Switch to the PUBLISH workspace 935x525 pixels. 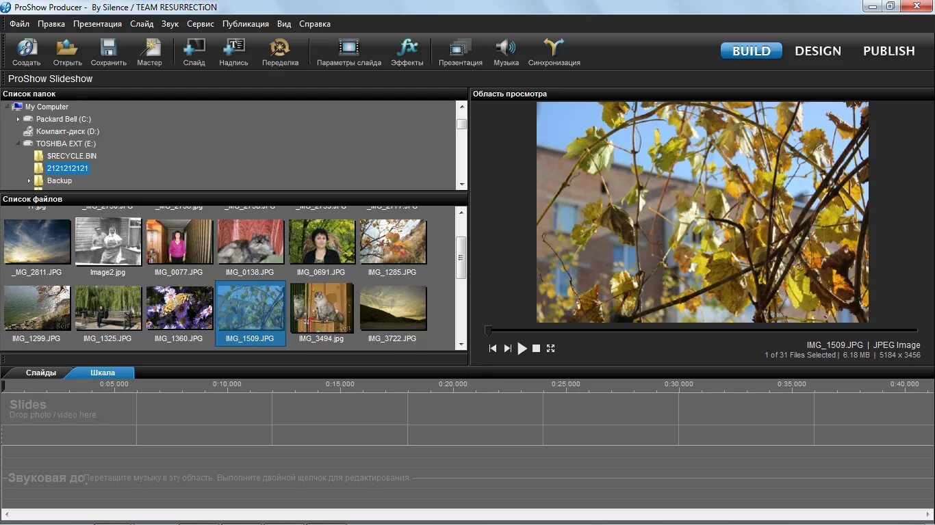click(x=889, y=51)
